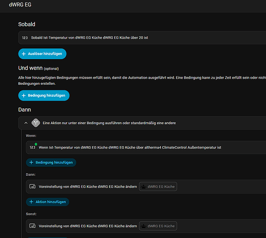Click plus icon of 'Bedingung hinzufügen' below Wenn condition

pyautogui.click(x=31, y=162)
